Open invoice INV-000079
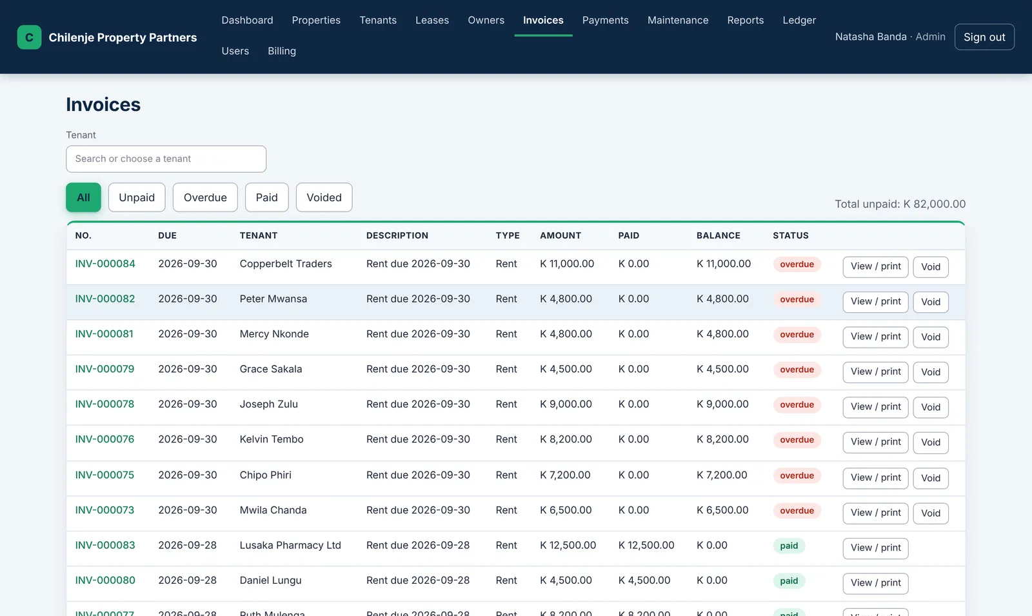The image size is (1032, 616). coord(104,369)
